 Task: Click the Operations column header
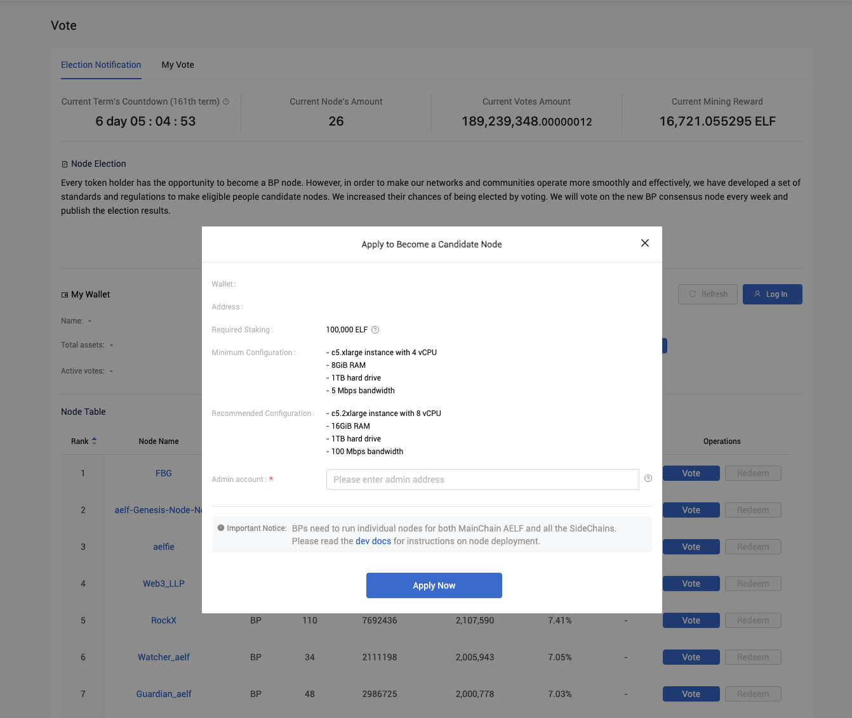pos(722,441)
